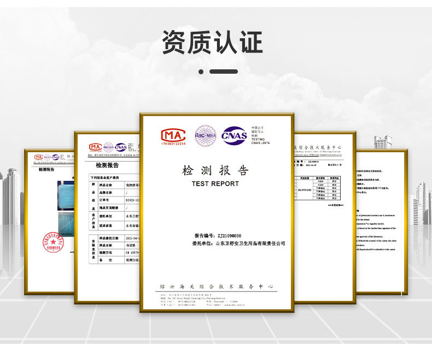Click the 品牌名称 row label
Viewport: 432px width, 344px height.
(x=106, y=192)
